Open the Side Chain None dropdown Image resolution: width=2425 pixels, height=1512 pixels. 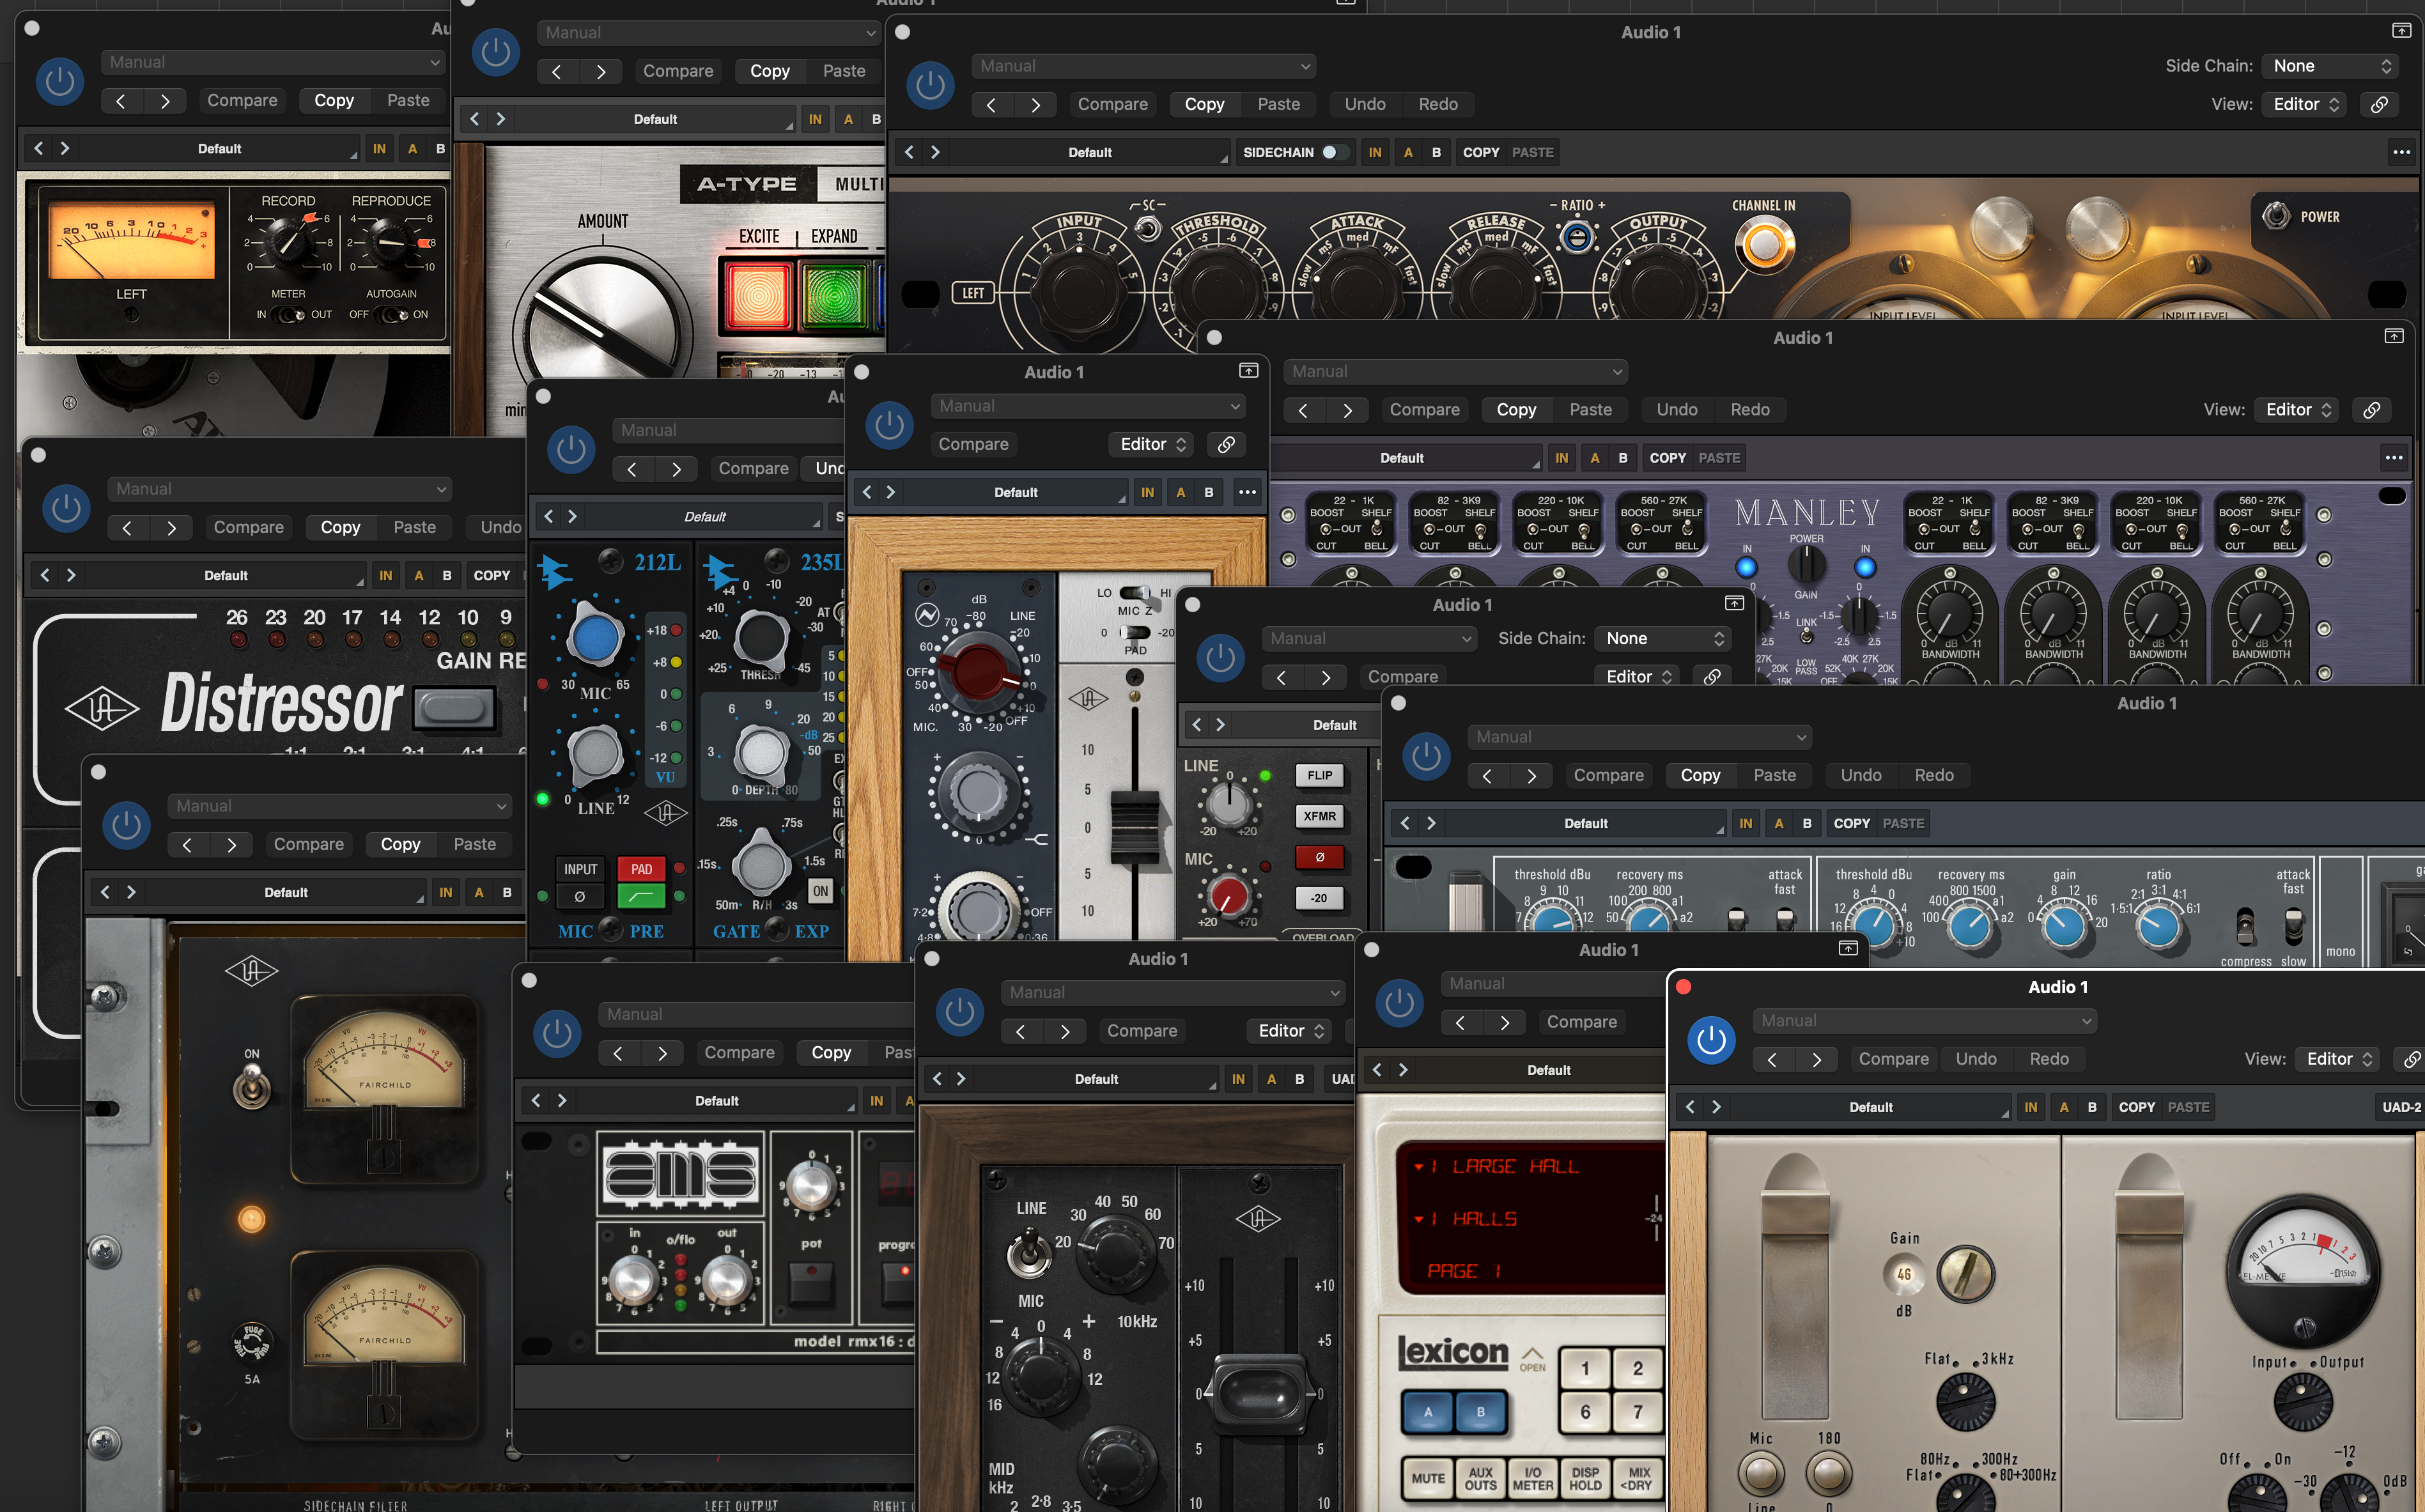click(x=2330, y=66)
